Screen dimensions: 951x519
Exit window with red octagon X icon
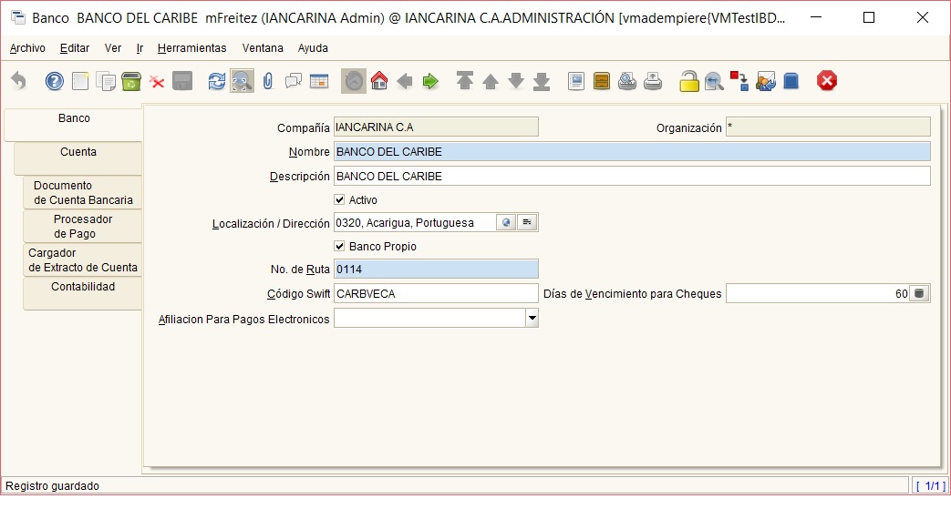(827, 80)
